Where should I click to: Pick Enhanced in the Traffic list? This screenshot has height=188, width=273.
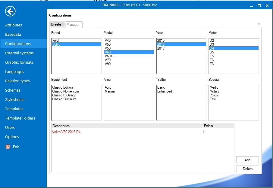[165, 91]
